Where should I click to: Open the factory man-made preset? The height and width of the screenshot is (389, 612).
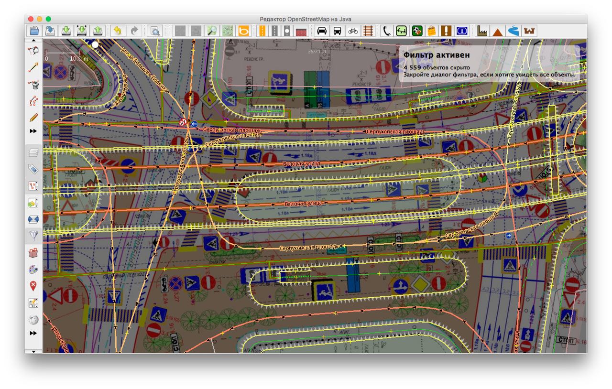(x=482, y=31)
